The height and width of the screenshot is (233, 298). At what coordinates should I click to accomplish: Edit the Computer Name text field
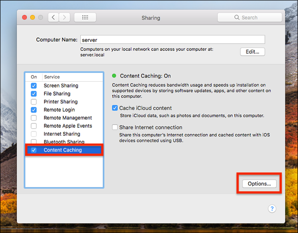pyautogui.click(x=172, y=40)
